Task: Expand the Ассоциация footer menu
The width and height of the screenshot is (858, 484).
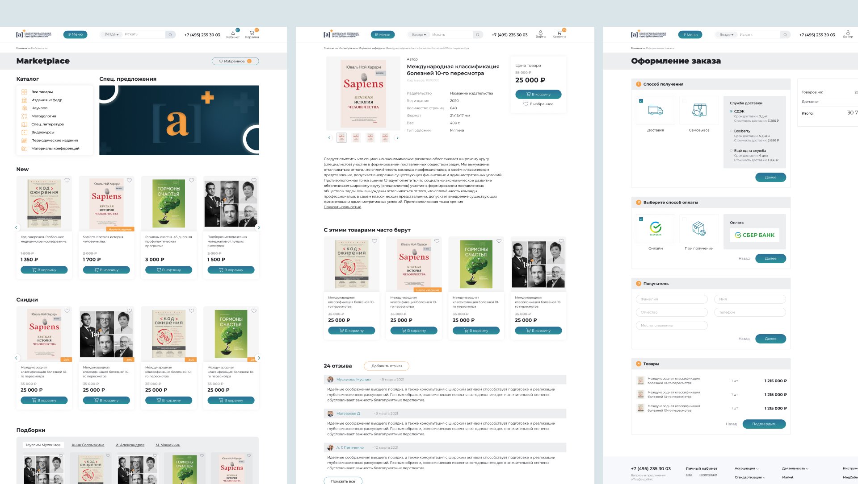Action: click(746, 468)
